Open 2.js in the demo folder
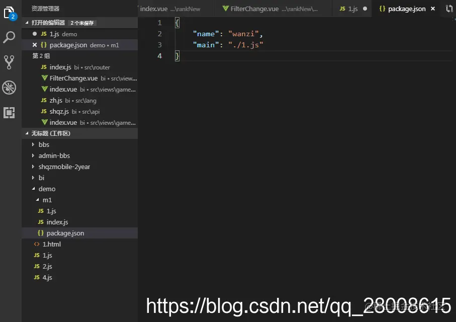 (79, 266)
